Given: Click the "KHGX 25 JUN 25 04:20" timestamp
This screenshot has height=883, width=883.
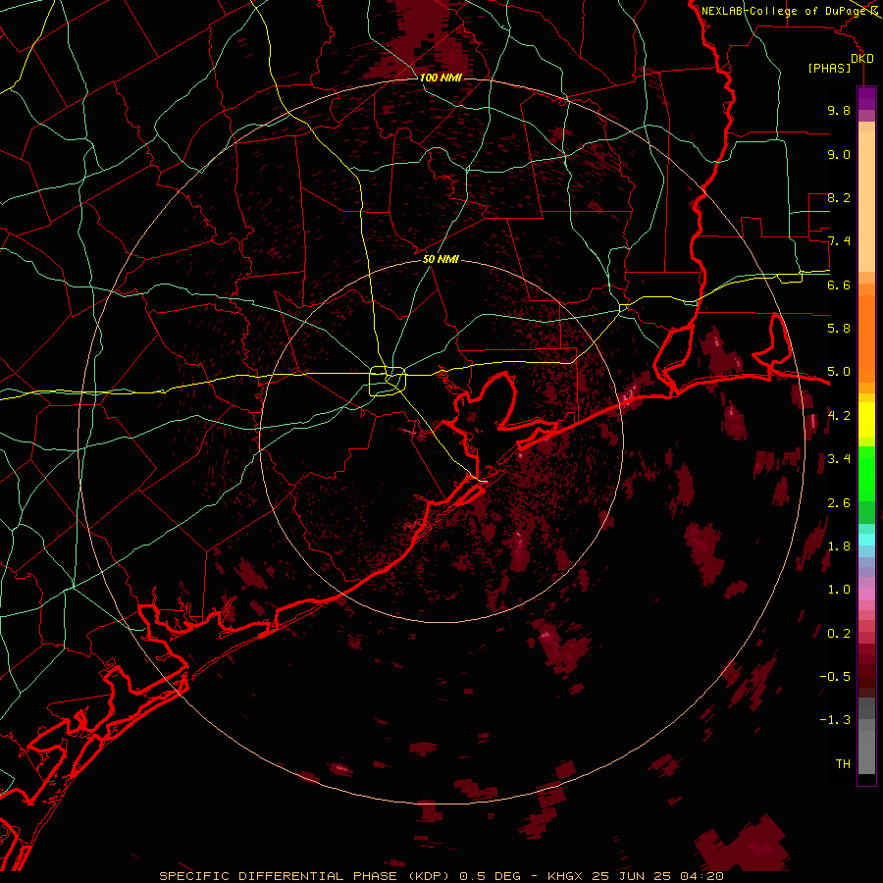Looking at the screenshot, I should coord(635,876).
